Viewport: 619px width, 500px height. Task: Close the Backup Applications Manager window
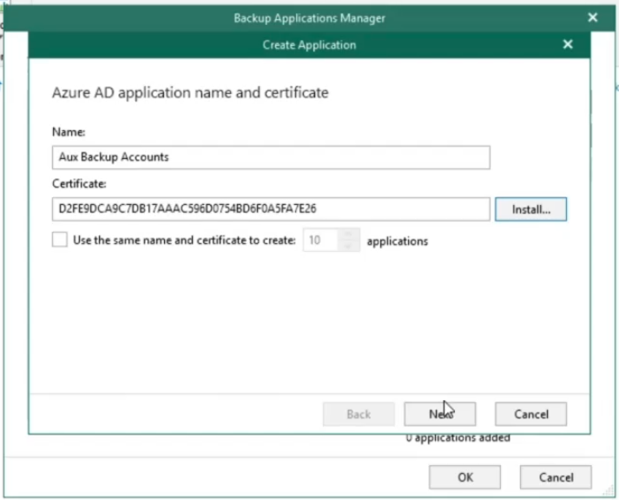tap(593, 17)
